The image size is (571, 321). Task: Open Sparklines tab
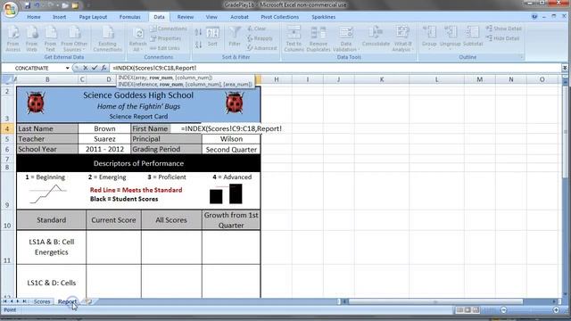pyautogui.click(x=323, y=17)
